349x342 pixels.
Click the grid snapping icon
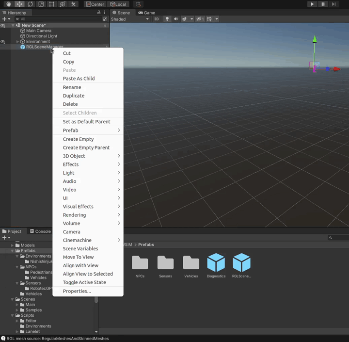[138, 4]
